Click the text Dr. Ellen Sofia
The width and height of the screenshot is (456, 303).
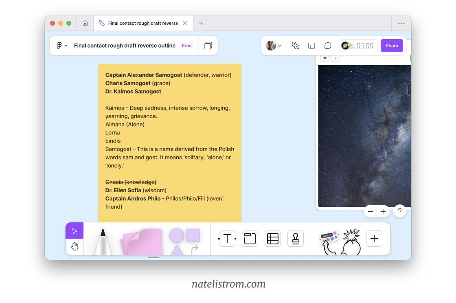[x=123, y=191]
